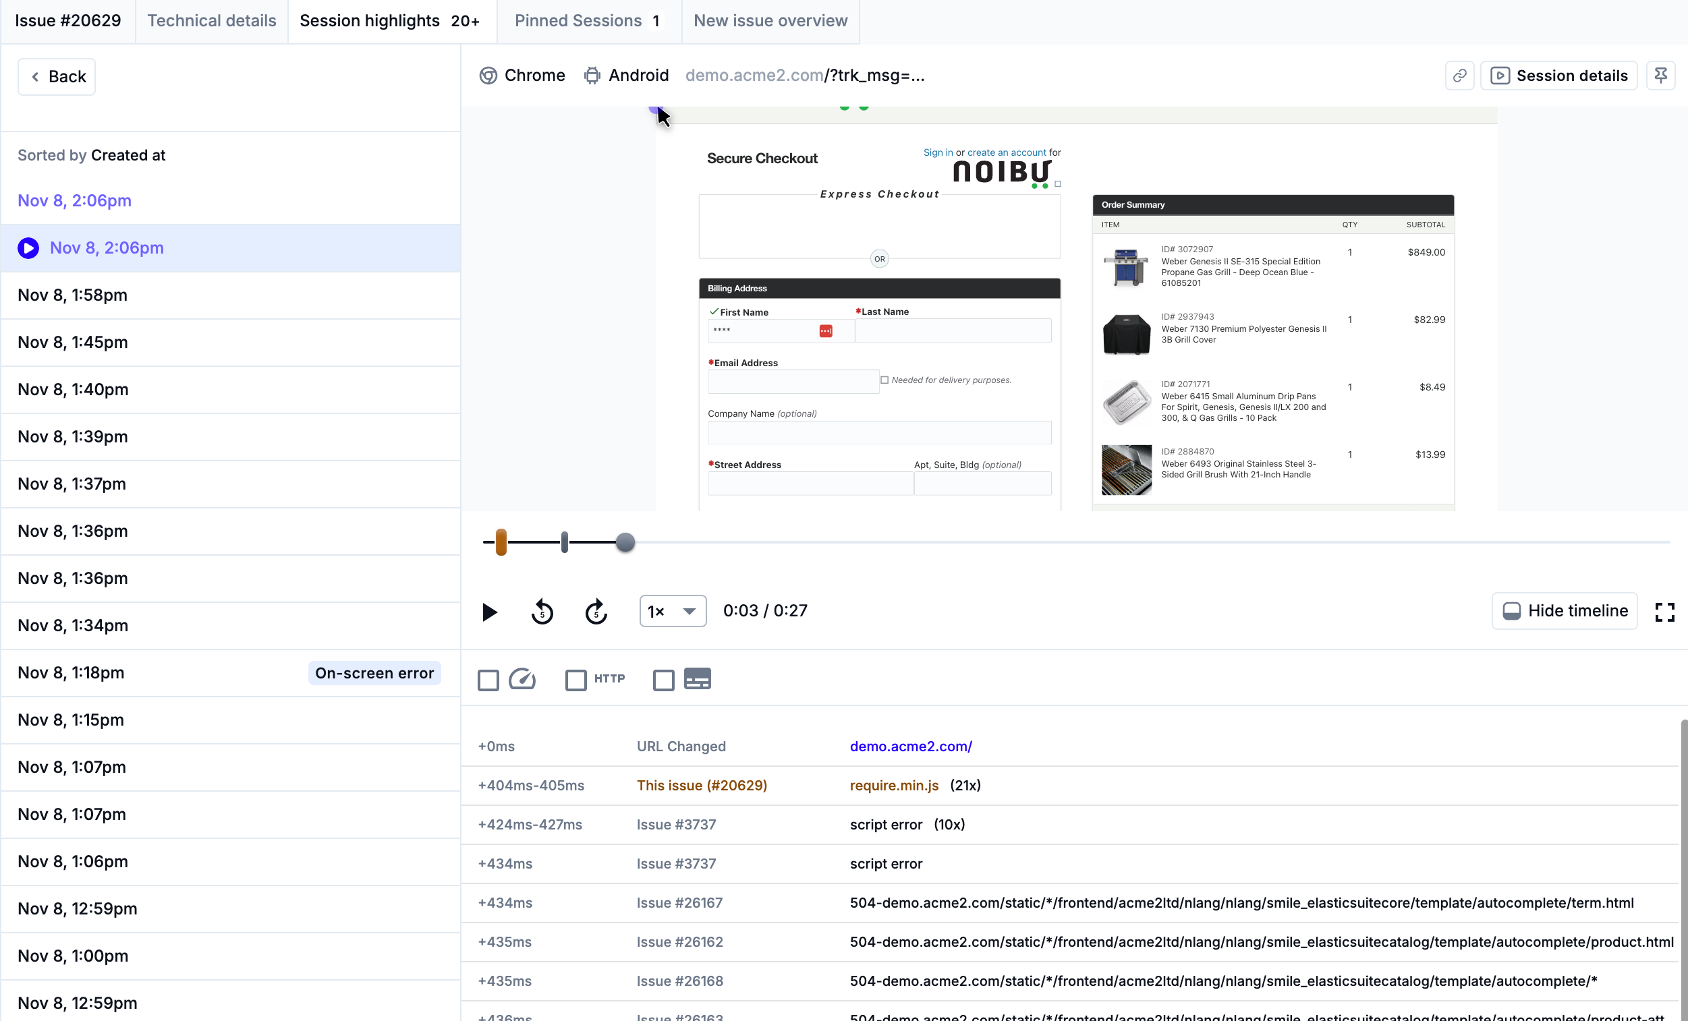This screenshot has height=1021, width=1688.
Task: Toggle the performance events checkbox
Action: point(488,680)
